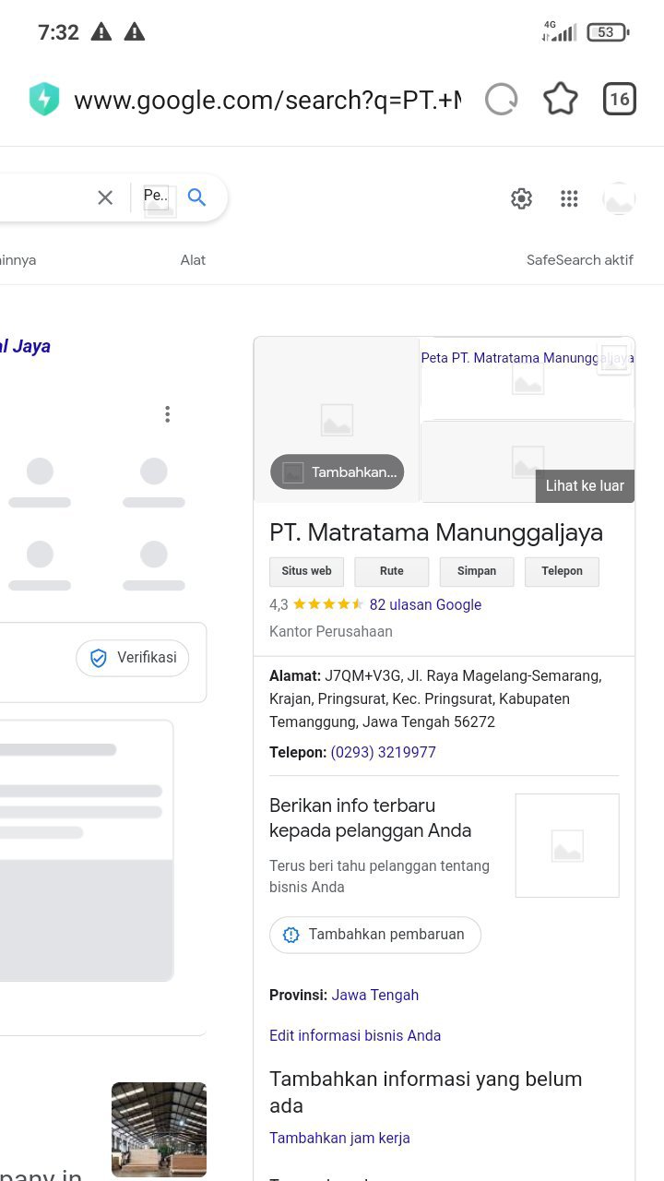Tap the Situs web button

[306, 571]
